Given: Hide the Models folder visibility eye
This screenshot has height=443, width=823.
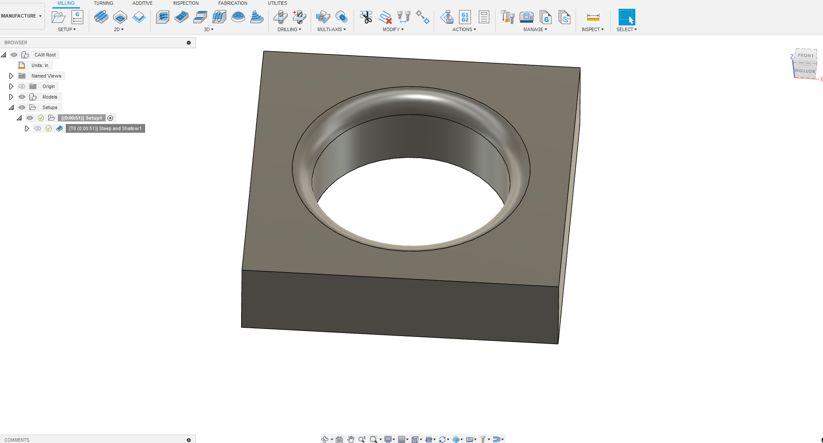Looking at the screenshot, I should pyautogui.click(x=22, y=97).
